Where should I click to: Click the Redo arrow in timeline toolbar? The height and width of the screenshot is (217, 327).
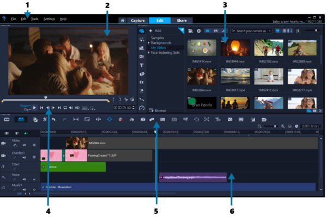point(64,120)
